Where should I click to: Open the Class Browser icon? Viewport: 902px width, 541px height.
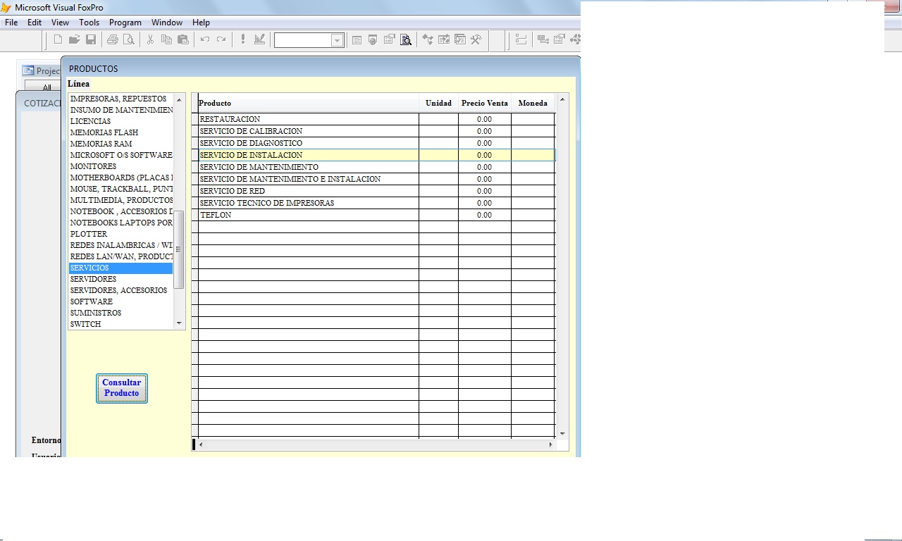[428, 39]
